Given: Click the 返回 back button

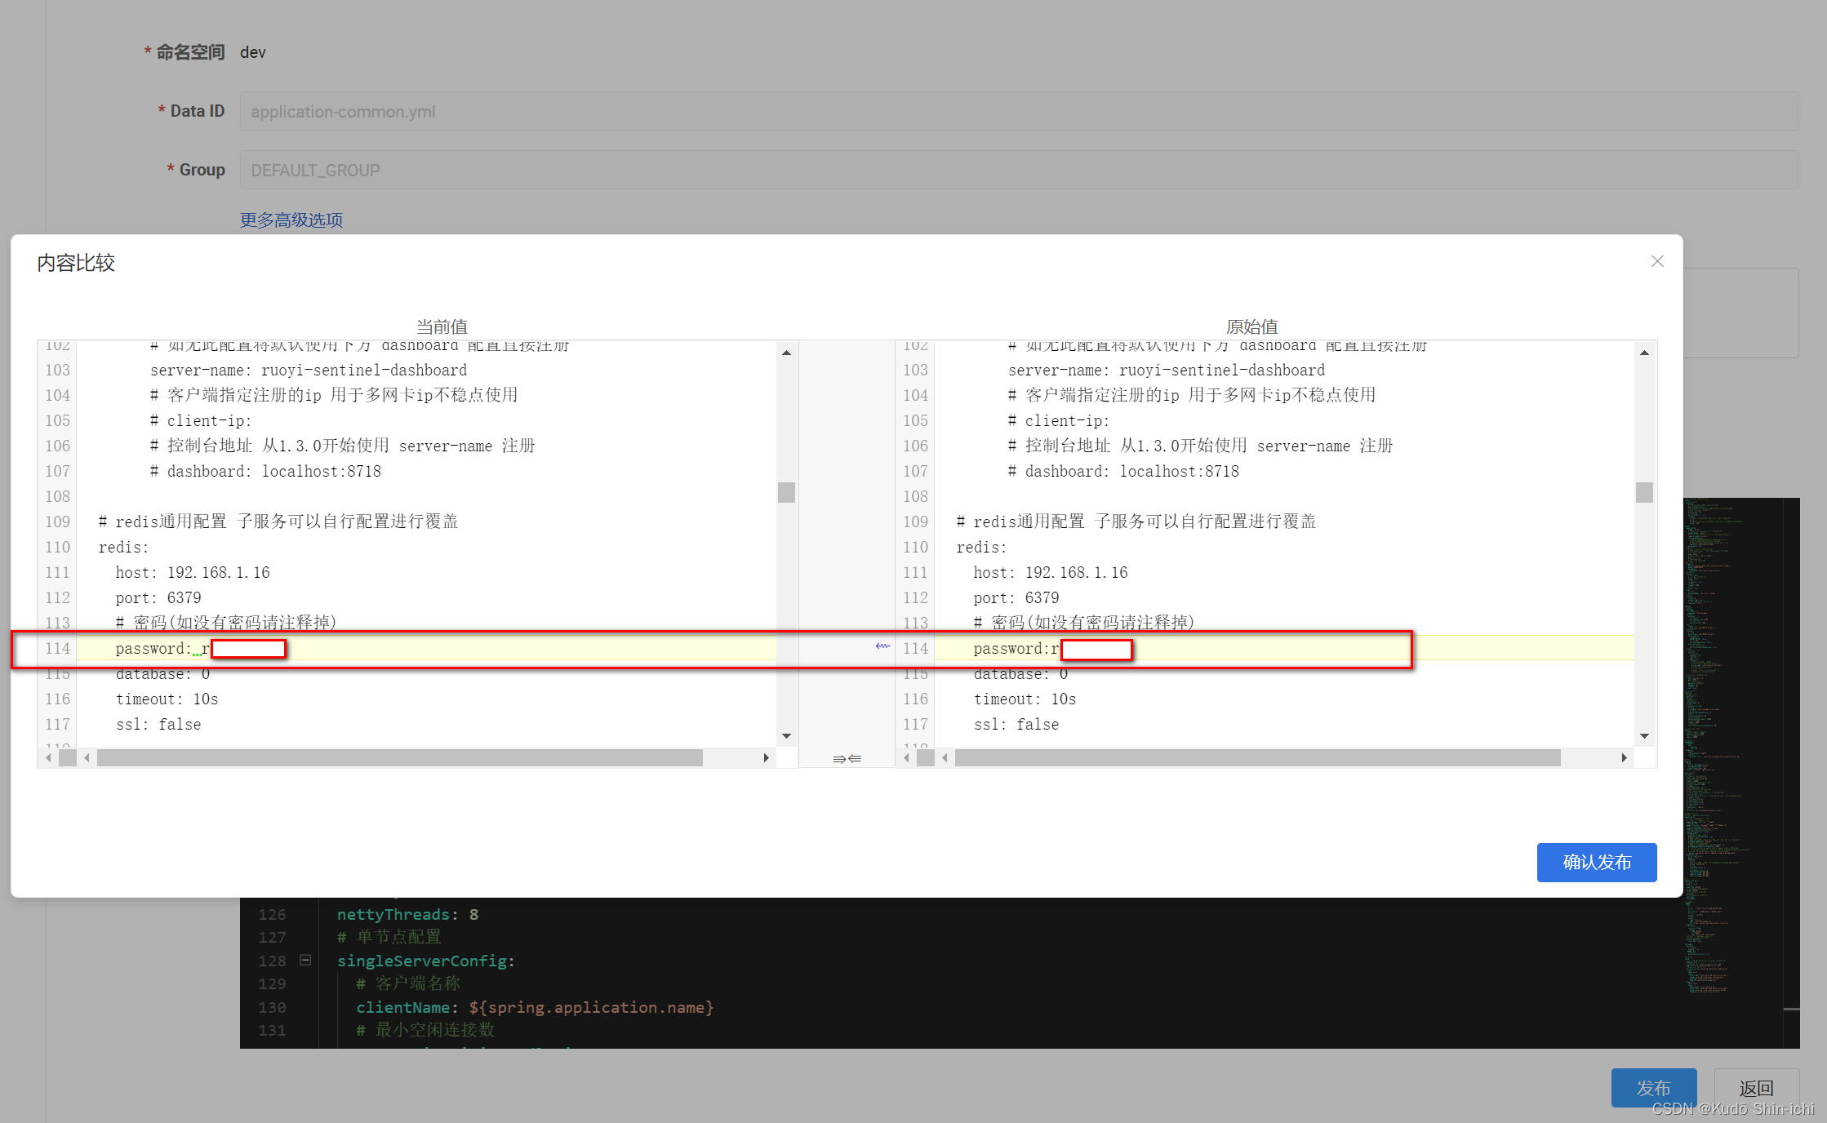Looking at the screenshot, I should pyautogui.click(x=1756, y=1088).
